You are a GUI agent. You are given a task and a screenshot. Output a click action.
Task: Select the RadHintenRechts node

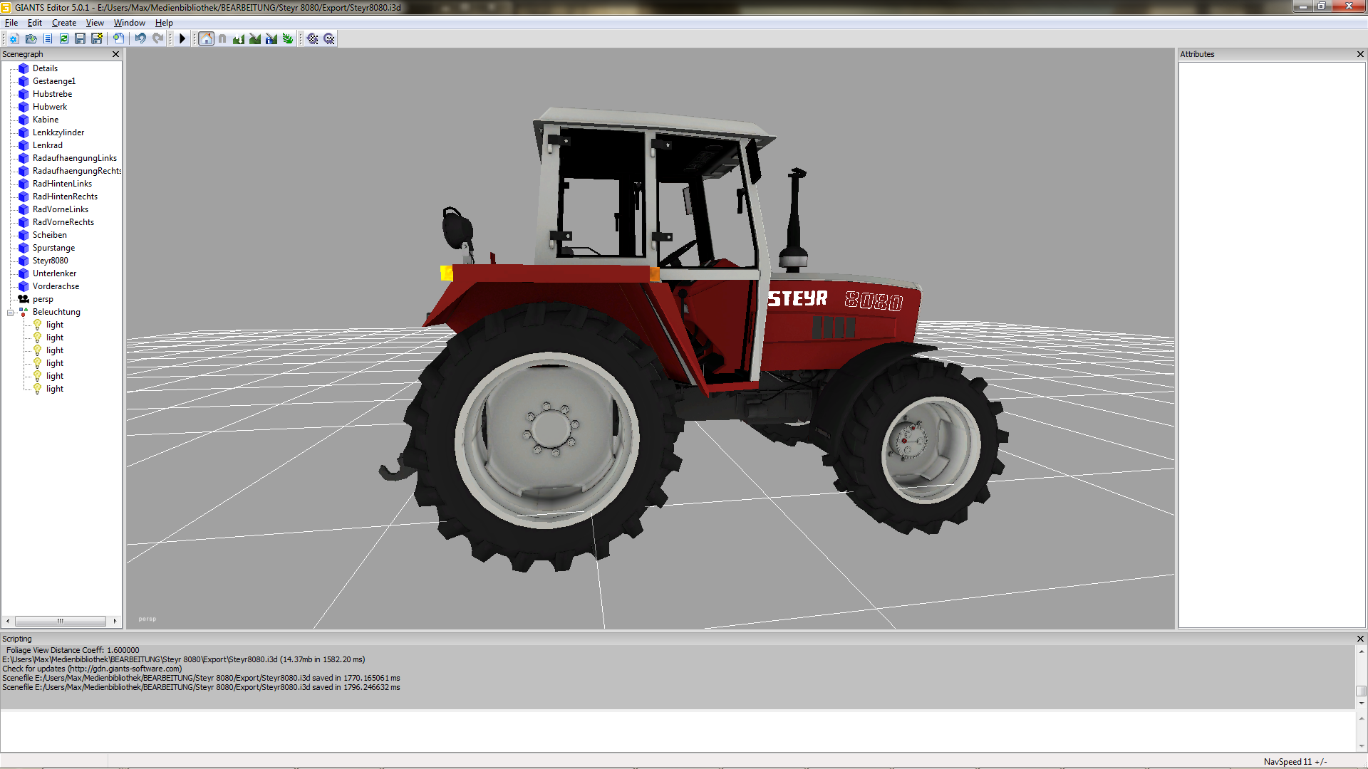point(65,197)
